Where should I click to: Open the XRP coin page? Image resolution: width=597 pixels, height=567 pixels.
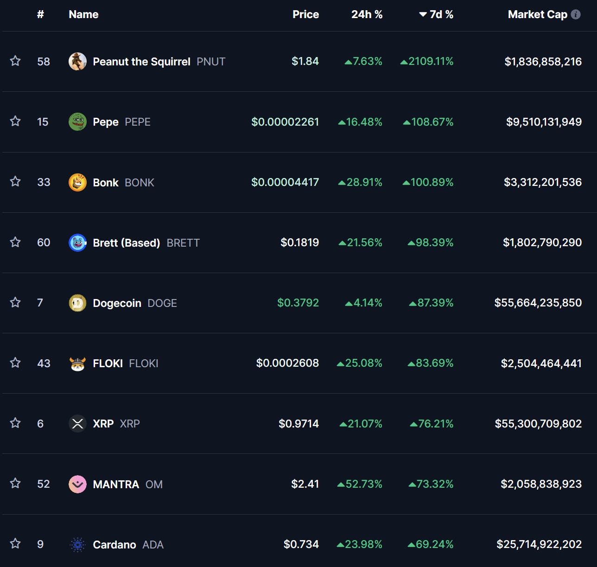pos(103,424)
